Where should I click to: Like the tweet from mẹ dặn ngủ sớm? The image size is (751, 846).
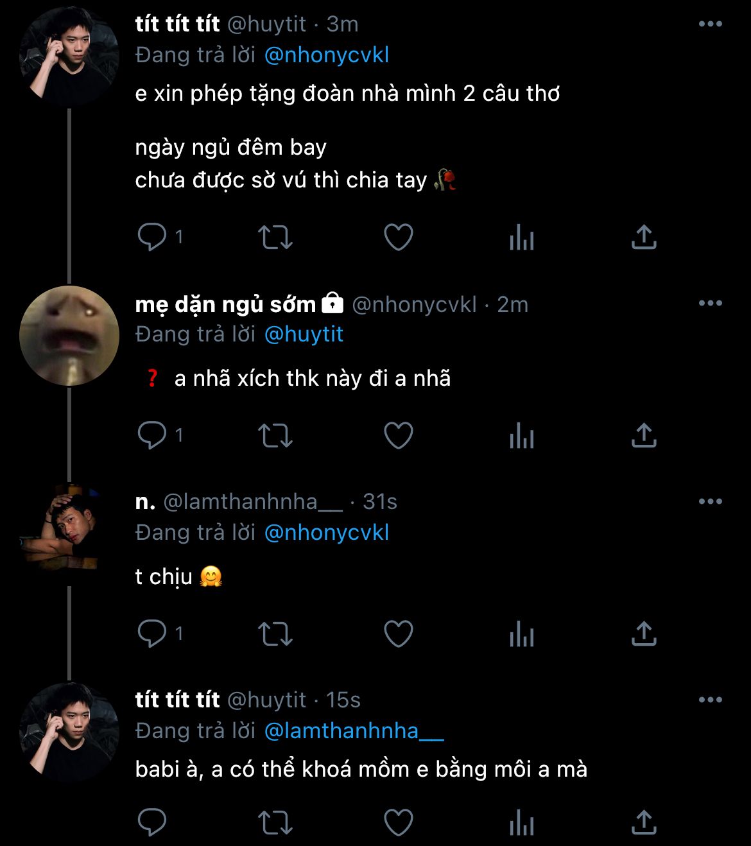[398, 436]
